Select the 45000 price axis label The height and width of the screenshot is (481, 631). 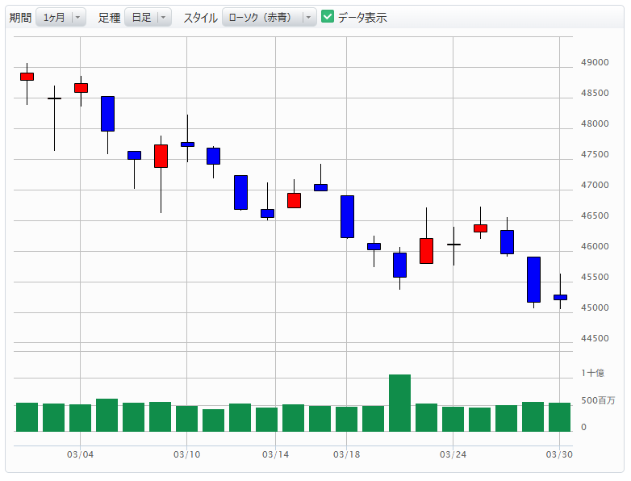tap(595, 307)
